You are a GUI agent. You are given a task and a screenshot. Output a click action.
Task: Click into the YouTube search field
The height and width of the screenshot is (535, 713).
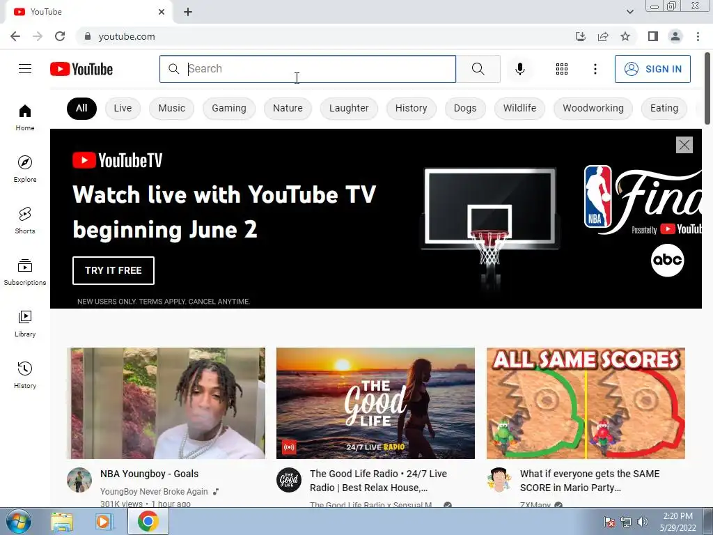[308, 69]
